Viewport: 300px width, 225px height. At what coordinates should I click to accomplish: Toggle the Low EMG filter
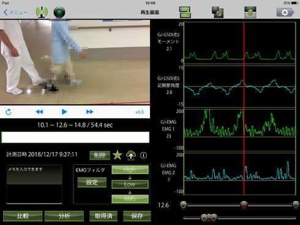coord(130,185)
